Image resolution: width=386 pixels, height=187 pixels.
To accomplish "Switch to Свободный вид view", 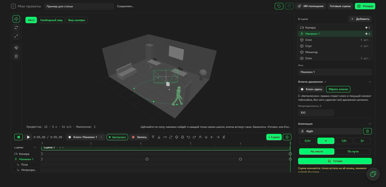I will click(51, 20).
